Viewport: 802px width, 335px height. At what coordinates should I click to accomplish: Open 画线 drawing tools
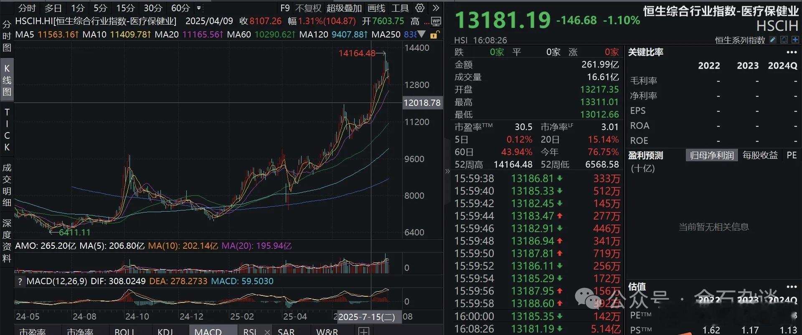point(376,8)
